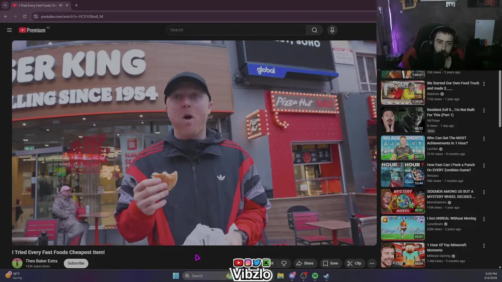Open Spotify from the taskbar
This screenshot has width=502, height=282.
315,276
